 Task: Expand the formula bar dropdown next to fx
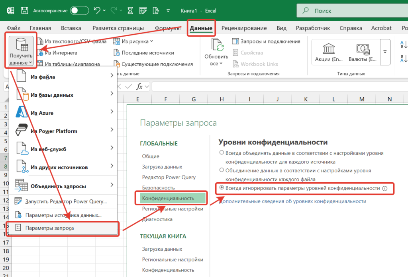click(x=147, y=86)
